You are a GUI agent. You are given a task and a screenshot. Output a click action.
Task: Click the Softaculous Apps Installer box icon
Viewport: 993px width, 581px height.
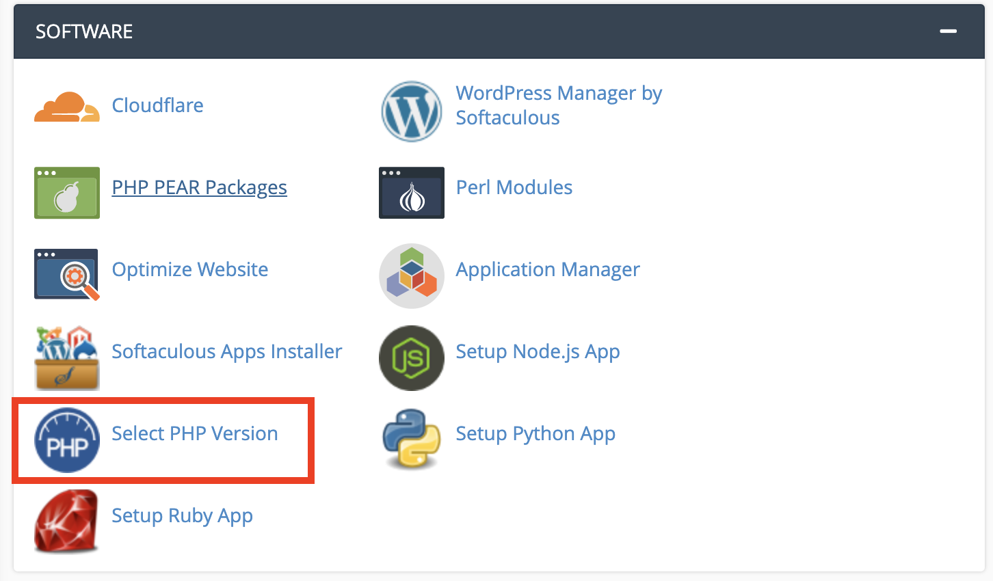pyautogui.click(x=67, y=357)
